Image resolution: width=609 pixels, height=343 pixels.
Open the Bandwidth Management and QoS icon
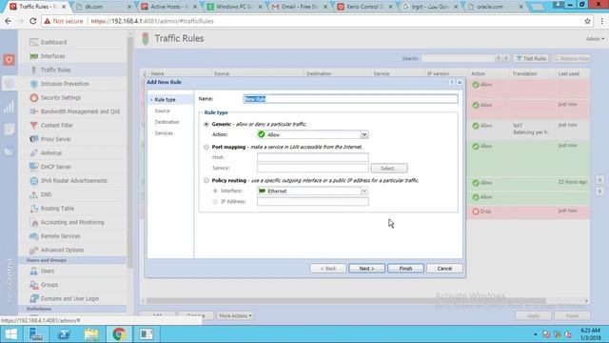pos(34,111)
